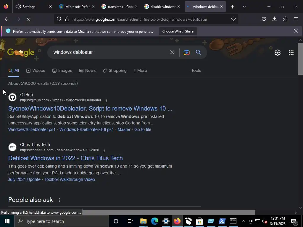Open Windows10Debloater.ps1 sitelink

click(x=32, y=129)
